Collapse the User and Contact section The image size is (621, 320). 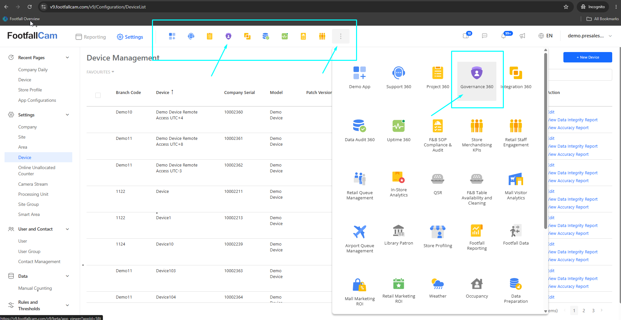coord(67,229)
